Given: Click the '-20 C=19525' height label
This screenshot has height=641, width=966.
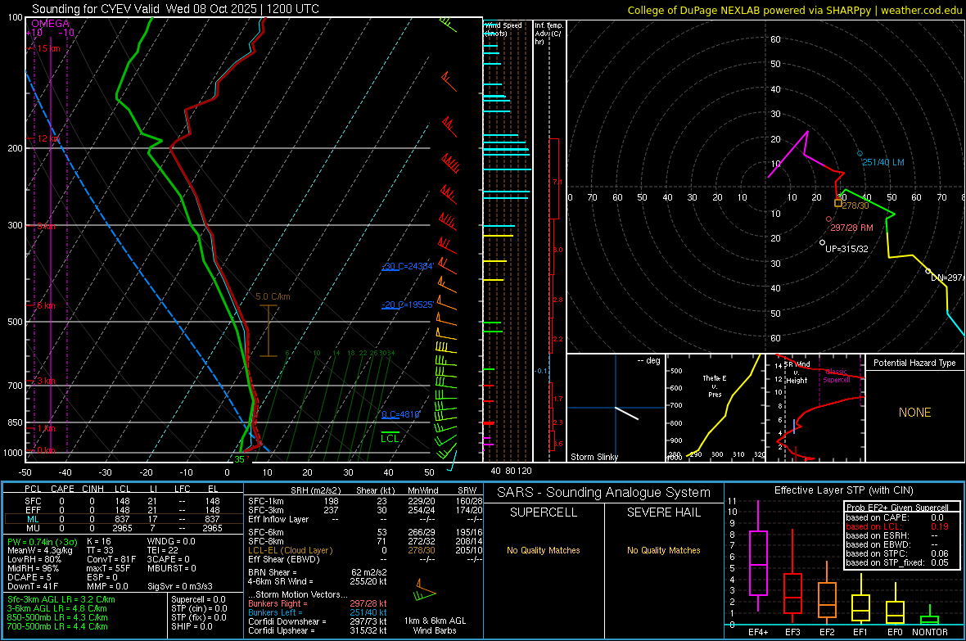Looking at the screenshot, I should point(408,305).
